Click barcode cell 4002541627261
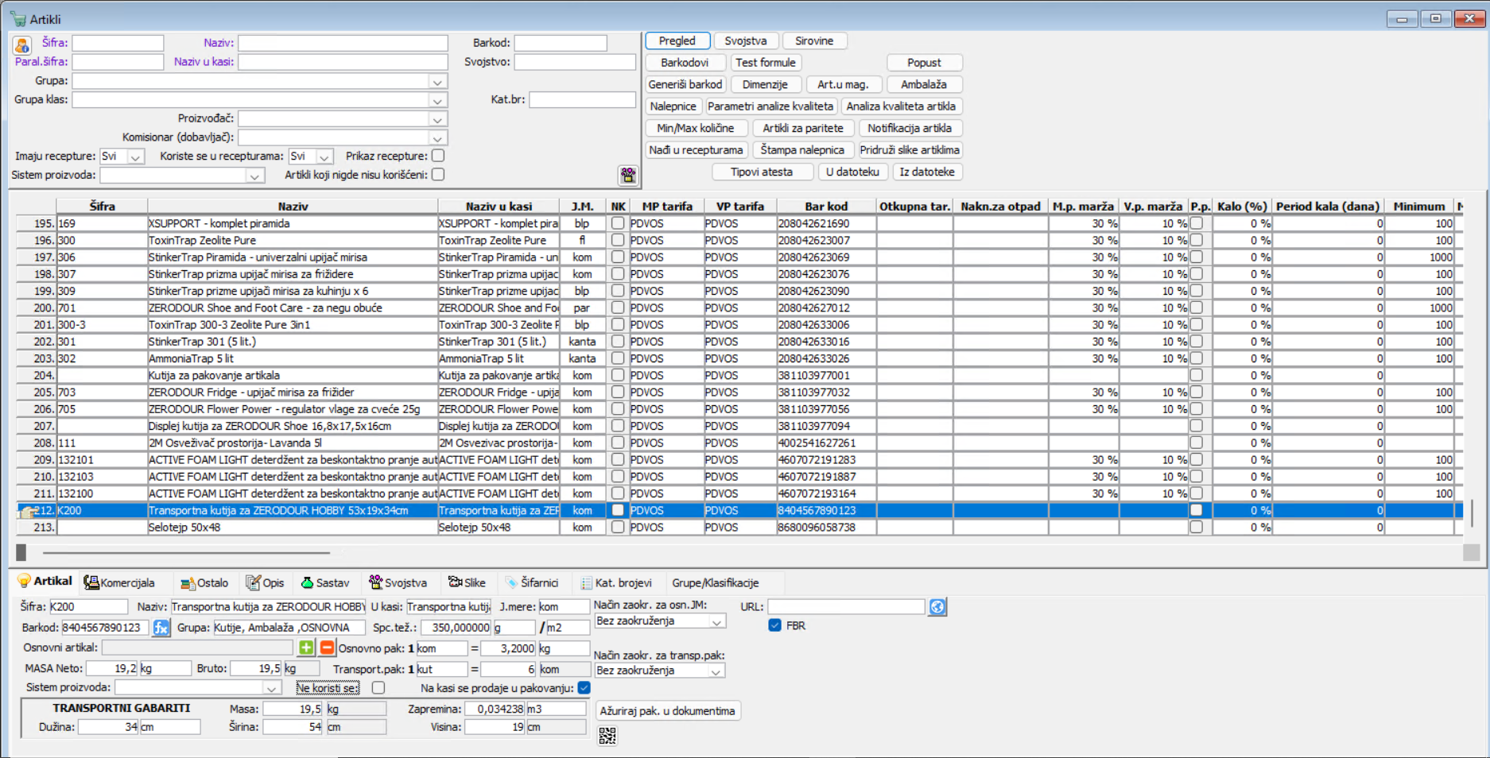1490x758 pixels. pyautogui.click(x=826, y=443)
